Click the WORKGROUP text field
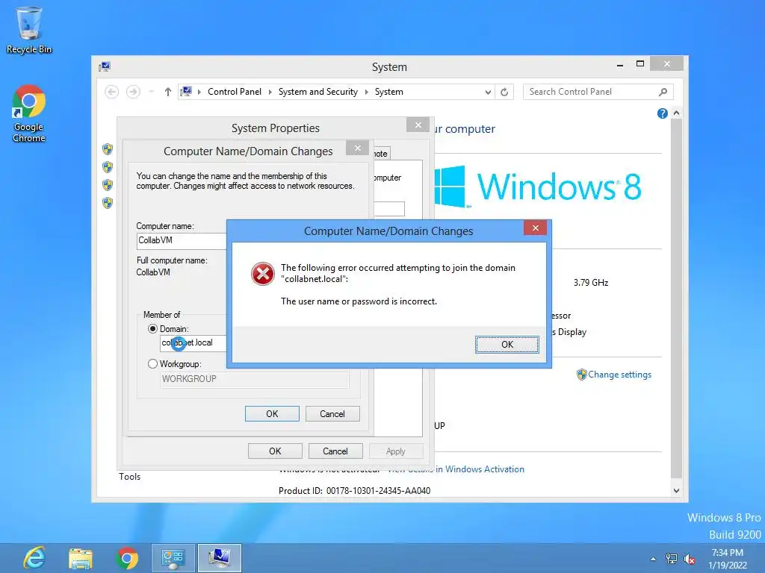This screenshot has width=765, height=573. (x=254, y=379)
